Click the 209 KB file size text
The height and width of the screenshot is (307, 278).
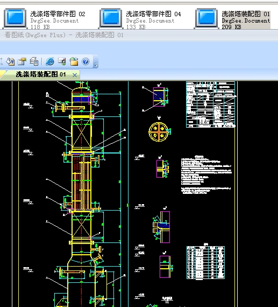click(x=231, y=27)
